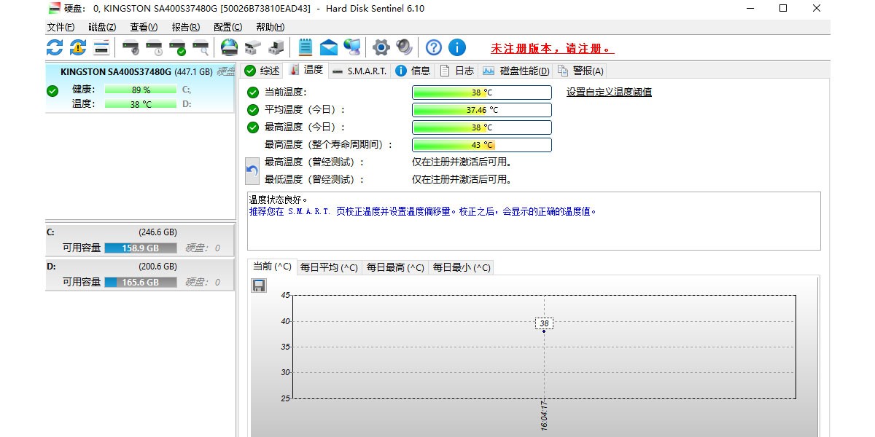Click the 38 data point label on graph
The height and width of the screenshot is (437, 875).
point(544,323)
